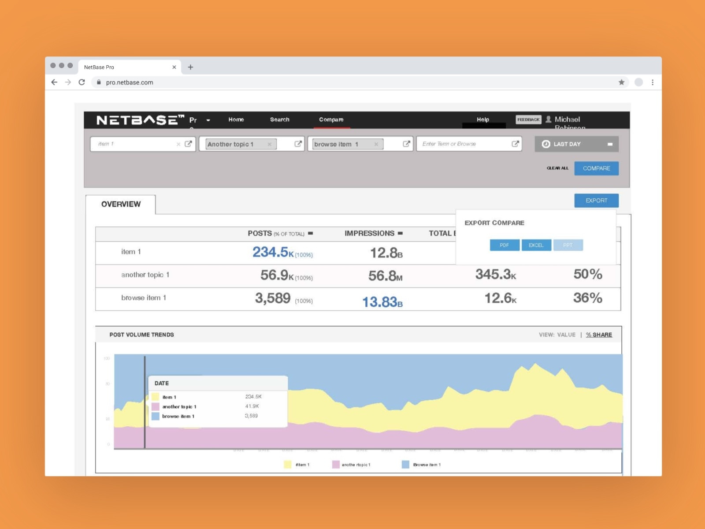Switch to the OVERVIEW tab
The height and width of the screenshot is (529, 705).
pos(120,204)
